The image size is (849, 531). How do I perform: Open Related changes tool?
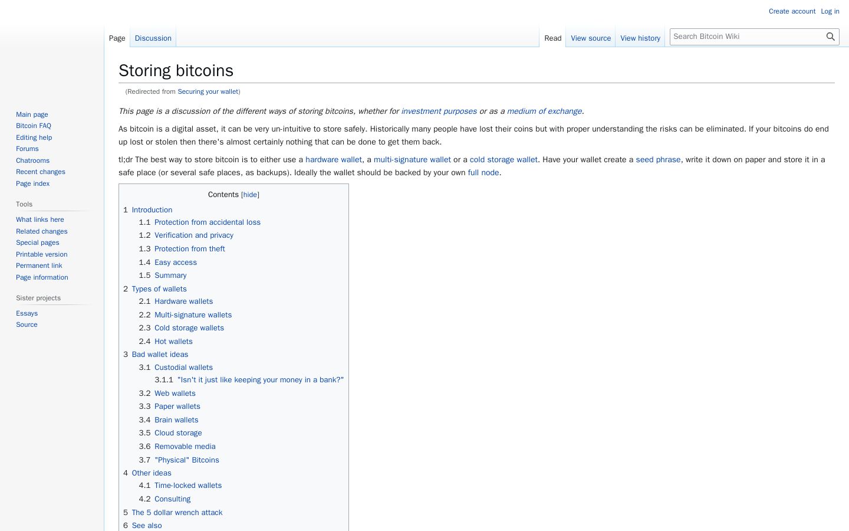(x=42, y=231)
